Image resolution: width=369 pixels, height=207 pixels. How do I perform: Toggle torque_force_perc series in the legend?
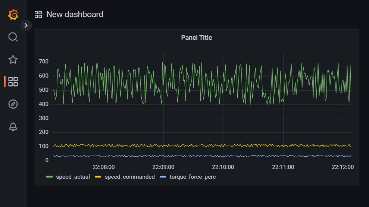[x=193, y=177]
